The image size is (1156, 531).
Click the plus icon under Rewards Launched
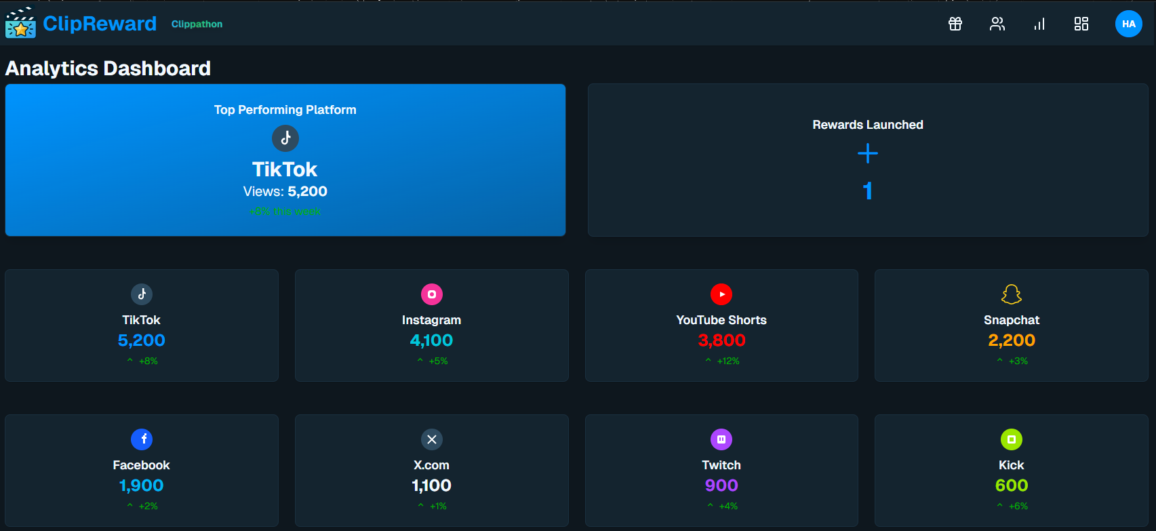tap(868, 153)
